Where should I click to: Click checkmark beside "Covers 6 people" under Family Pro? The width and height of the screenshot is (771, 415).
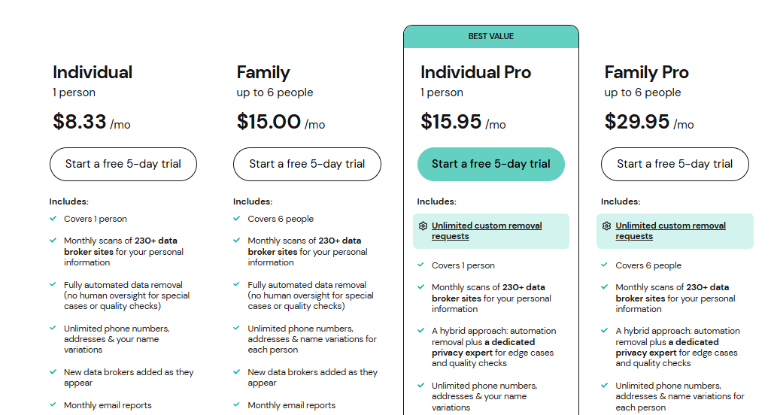point(605,265)
